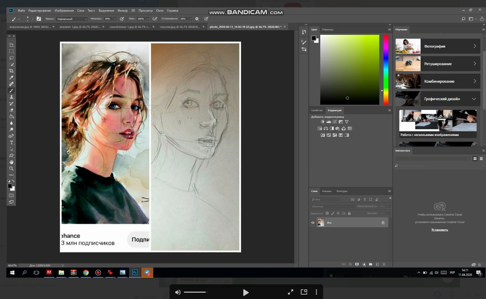The height and width of the screenshot is (299, 486).
Task: Open the share icon in options bar
Action: (482, 19)
